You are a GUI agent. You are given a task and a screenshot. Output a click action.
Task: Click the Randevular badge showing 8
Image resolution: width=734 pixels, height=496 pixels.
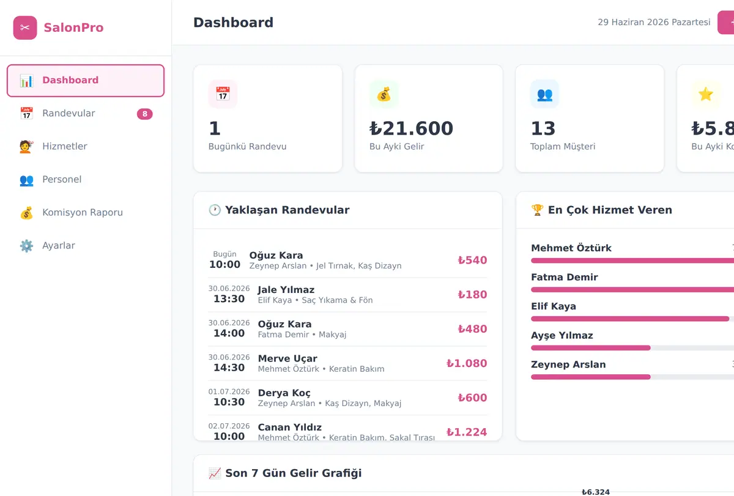(x=144, y=114)
